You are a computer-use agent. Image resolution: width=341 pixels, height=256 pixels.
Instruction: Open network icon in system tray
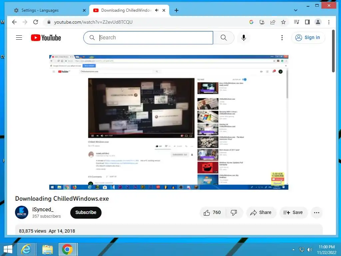pyautogui.click(x=302, y=250)
